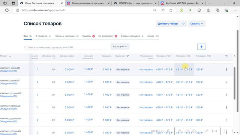Open the Ошибки tab
Image resolution: width=240 pixels, height=135 pixels.
tap(88, 36)
